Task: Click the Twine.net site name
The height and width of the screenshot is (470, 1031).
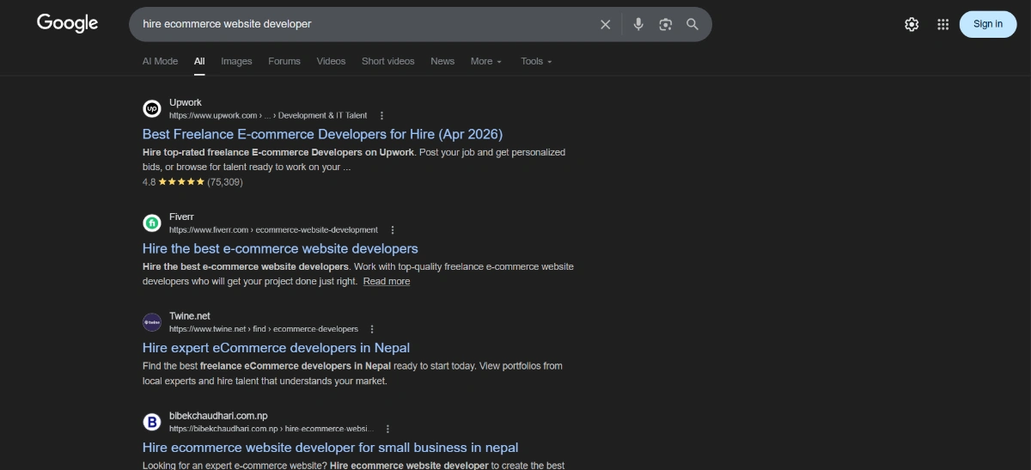Action: point(190,316)
